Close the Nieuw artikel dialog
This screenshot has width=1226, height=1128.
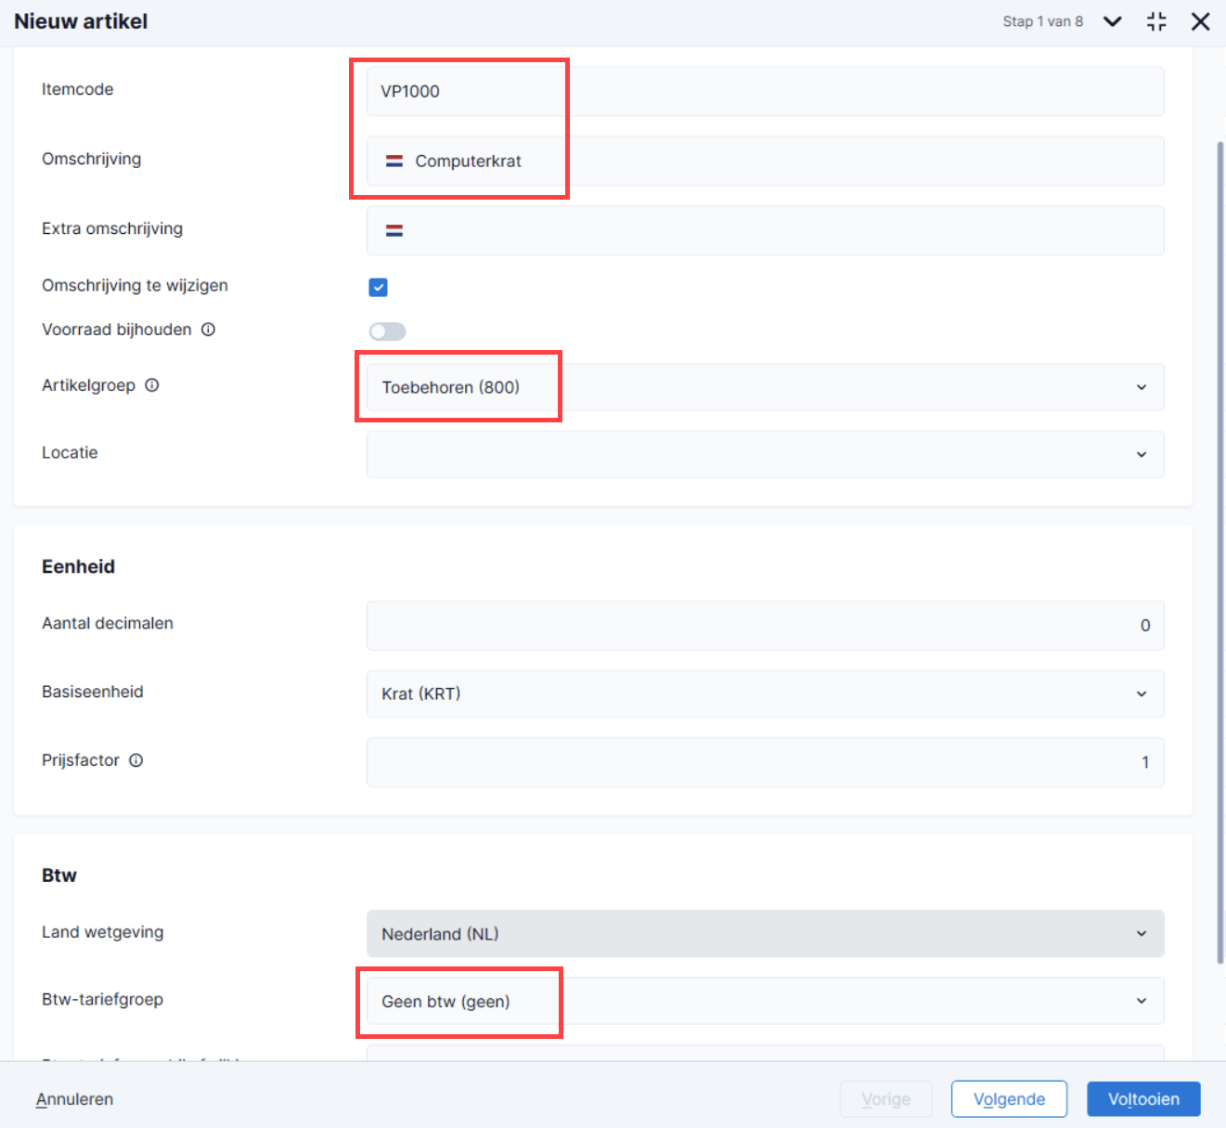(1200, 21)
